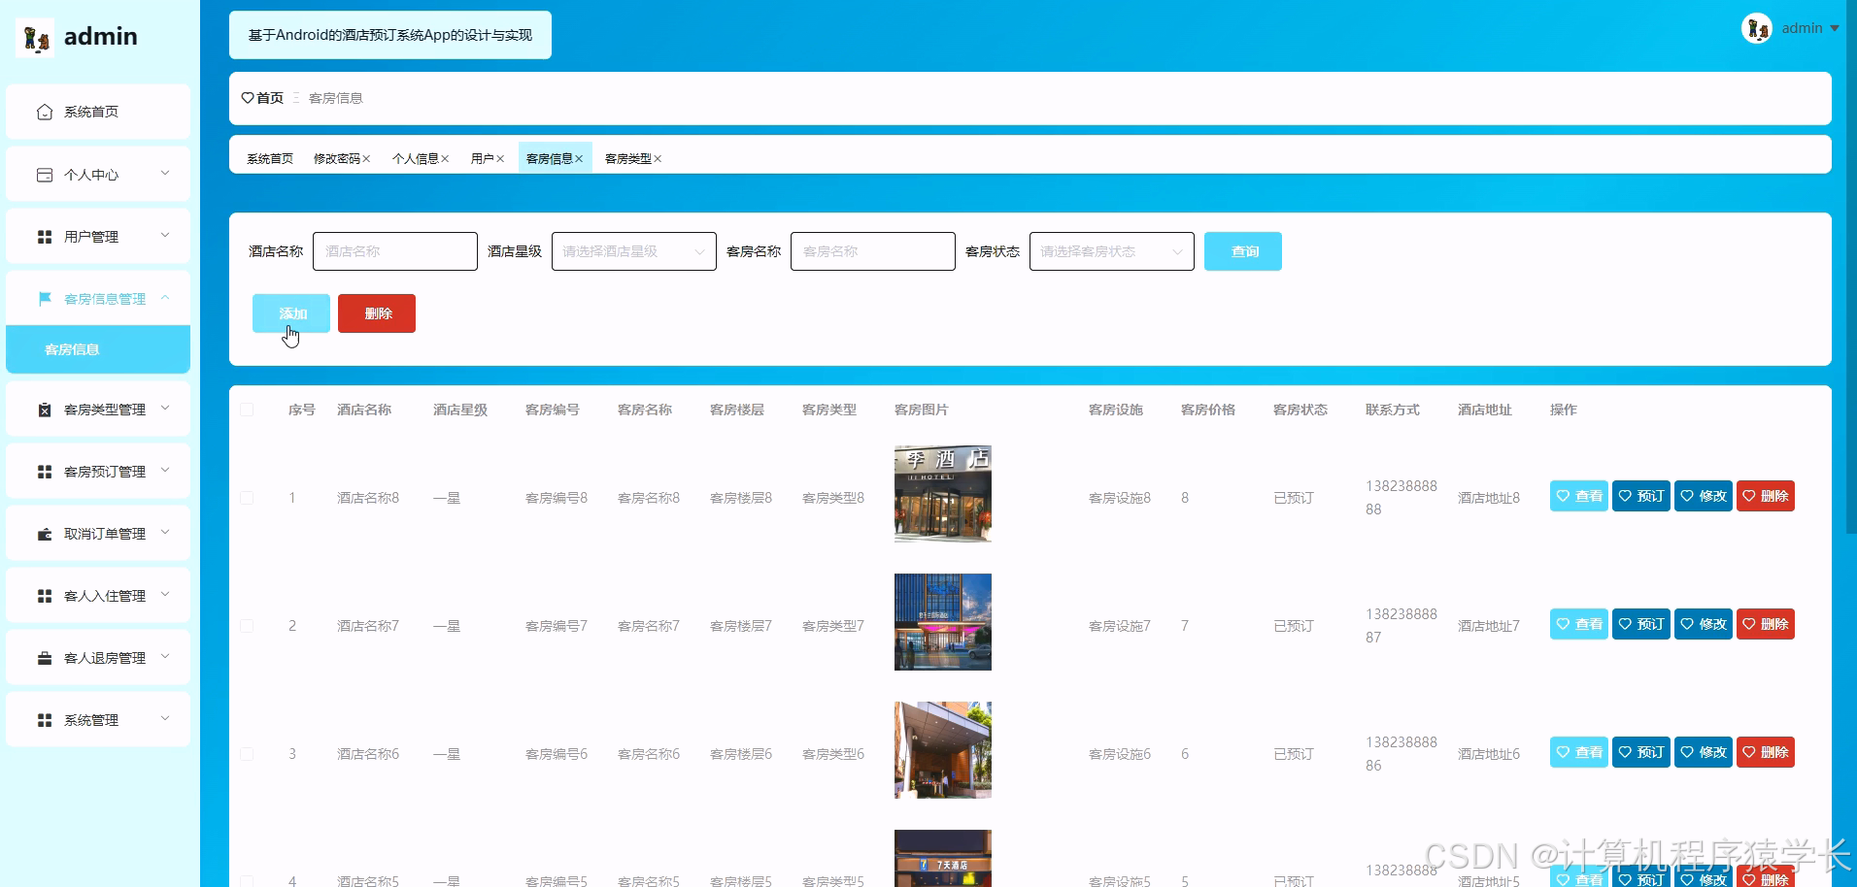Open the admin account dropdown arrow
The height and width of the screenshot is (887, 1857).
(x=1835, y=28)
